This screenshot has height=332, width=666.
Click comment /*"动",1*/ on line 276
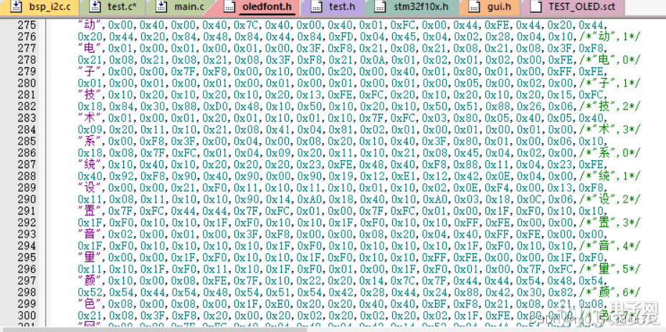pos(609,36)
